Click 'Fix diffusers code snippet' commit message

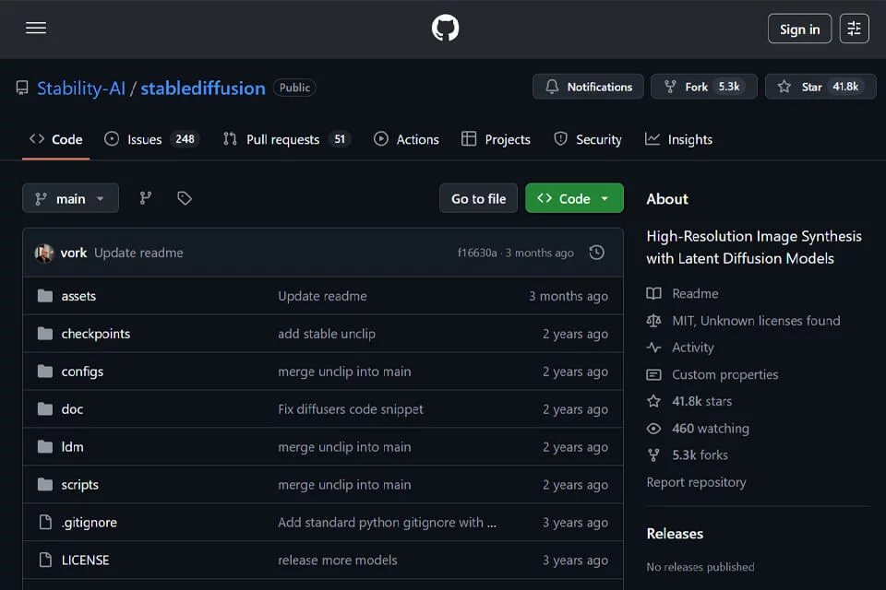pos(351,409)
